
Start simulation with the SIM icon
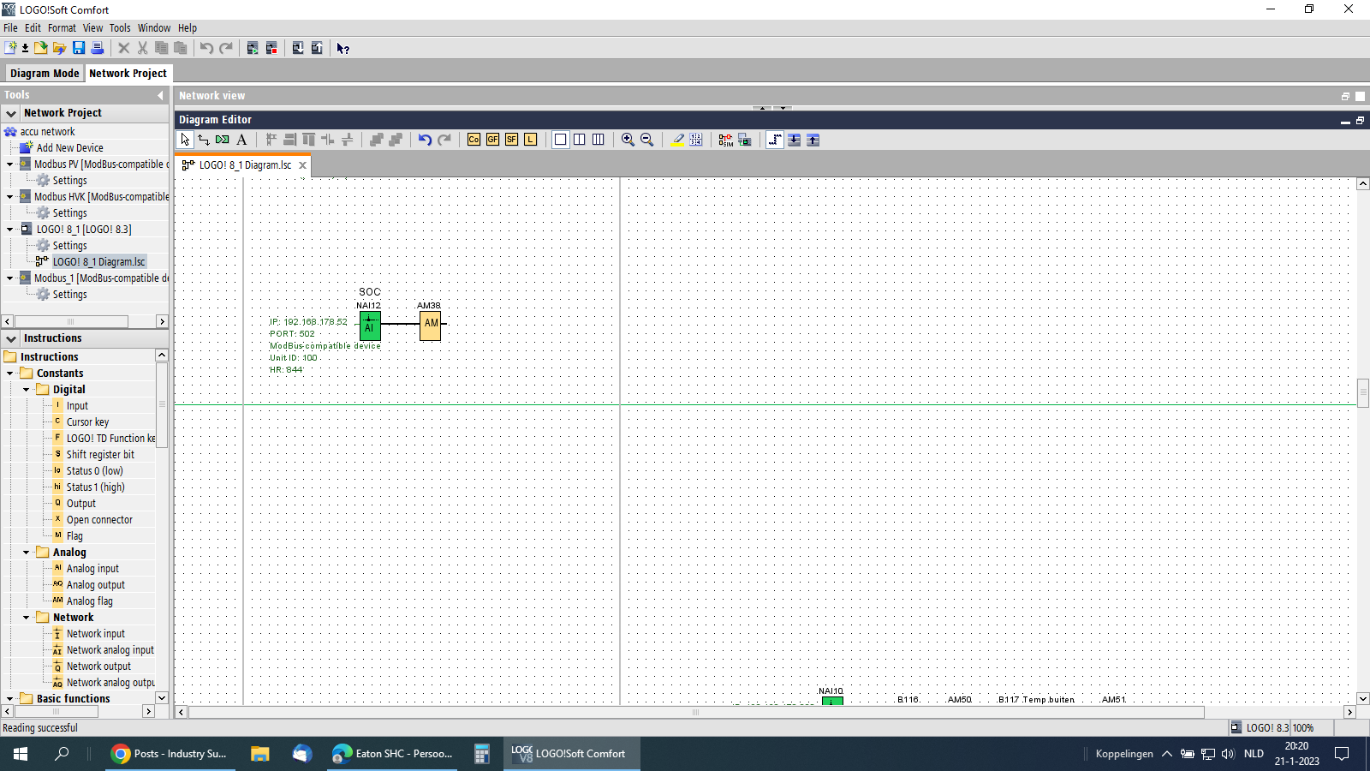pyautogui.click(x=726, y=140)
